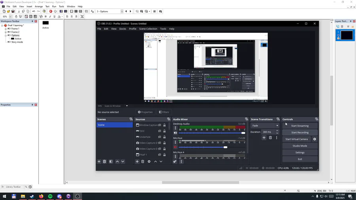Open the Docks menu in OBS

[x=123, y=29]
